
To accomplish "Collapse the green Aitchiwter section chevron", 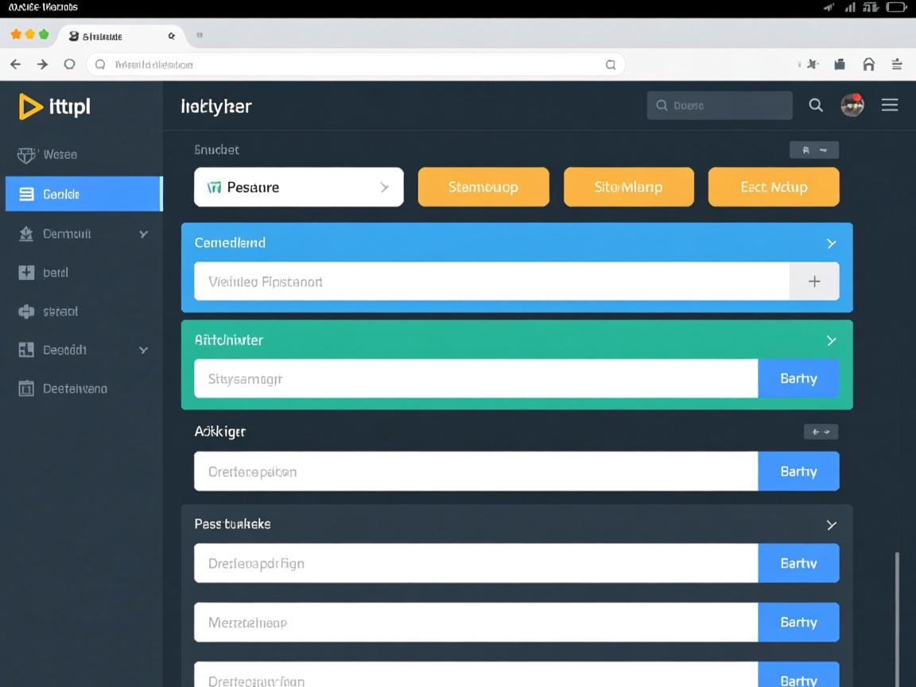I will 831,340.
